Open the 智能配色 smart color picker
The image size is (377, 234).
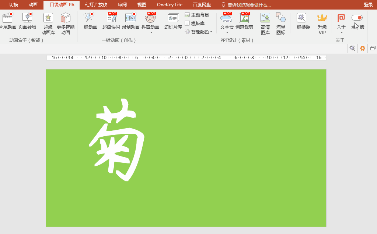click(197, 32)
